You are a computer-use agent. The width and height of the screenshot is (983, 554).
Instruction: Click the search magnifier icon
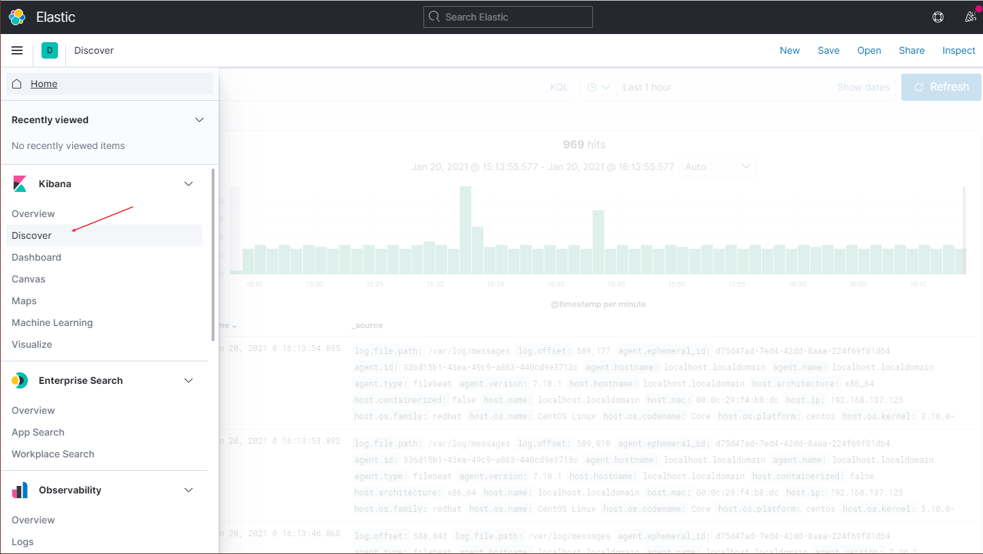click(434, 17)
